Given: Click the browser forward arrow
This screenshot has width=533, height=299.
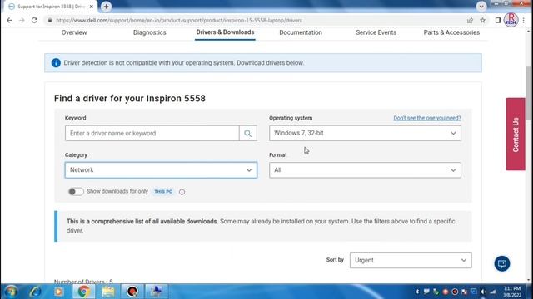Looking at the screenshot, I should (22, 20).
